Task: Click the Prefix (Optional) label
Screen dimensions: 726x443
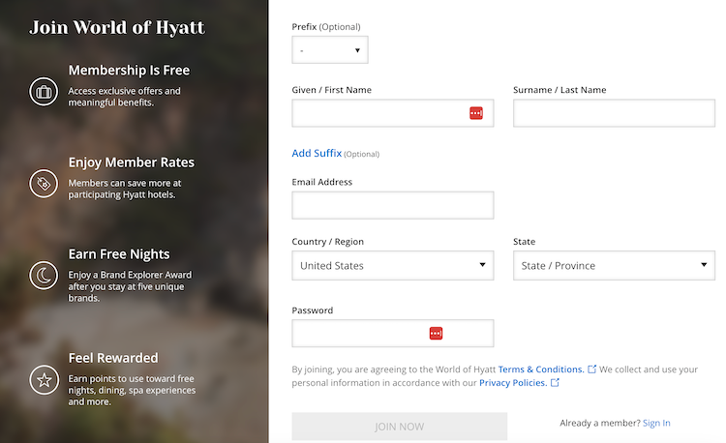Action: click(x=326, y=27)
